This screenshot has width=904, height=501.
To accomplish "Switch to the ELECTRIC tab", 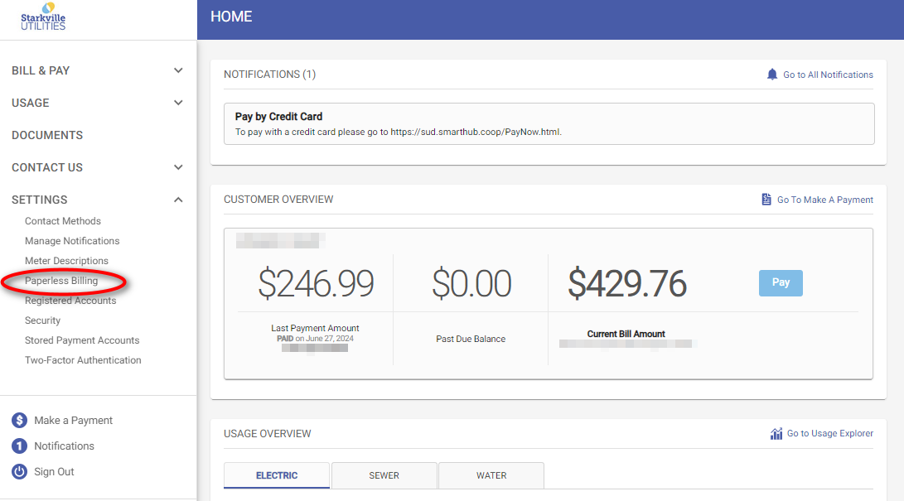I will 277,475.
